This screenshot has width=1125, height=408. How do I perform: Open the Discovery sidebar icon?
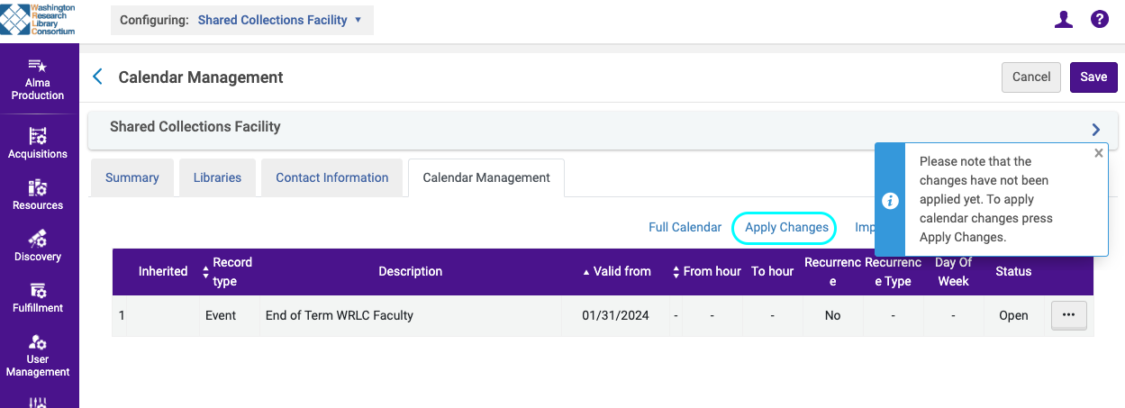pos(38,239)
